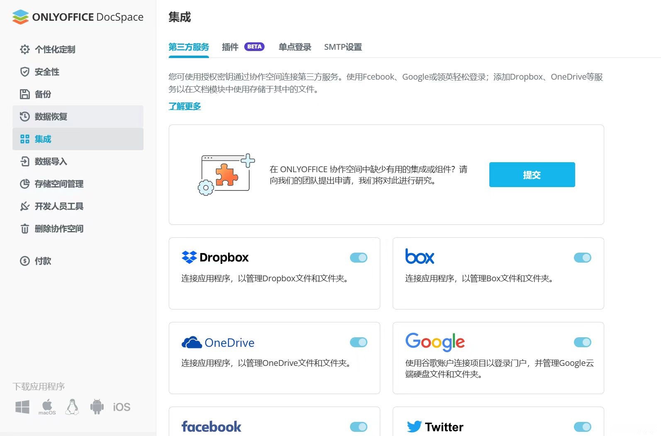Viewport: 661px width, 436px height.
Task: Toggle the OneDrive integration switch
Action: point(359,342)
